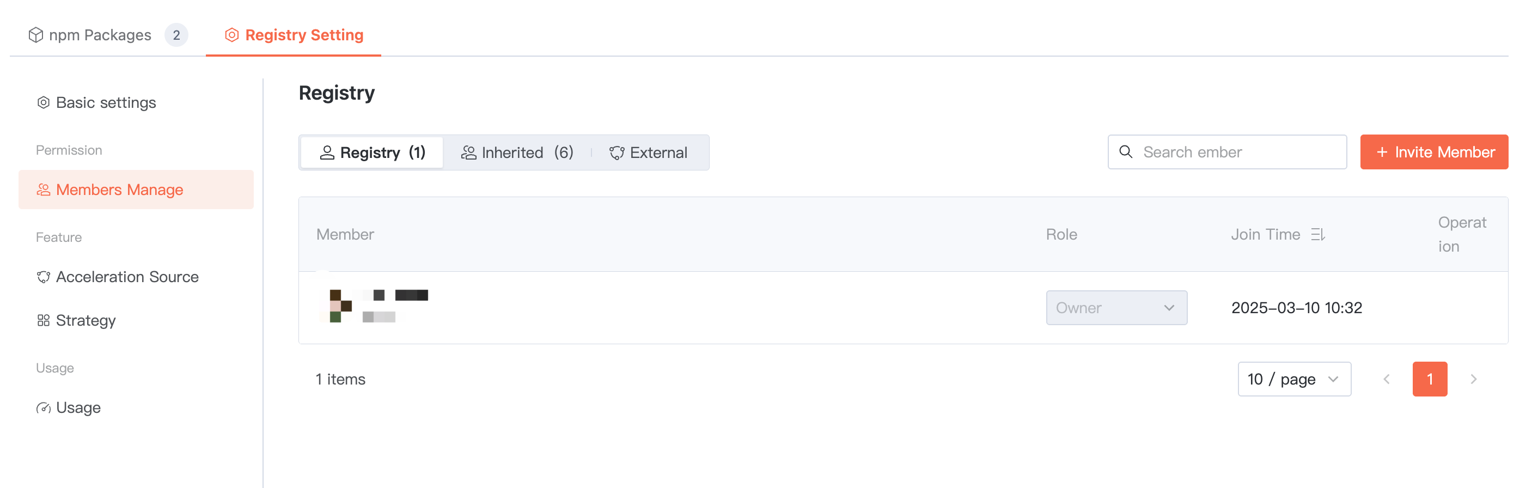1538x488 pixels.
Task: Click the search magnifier icon
Action: pos(1125,152)
